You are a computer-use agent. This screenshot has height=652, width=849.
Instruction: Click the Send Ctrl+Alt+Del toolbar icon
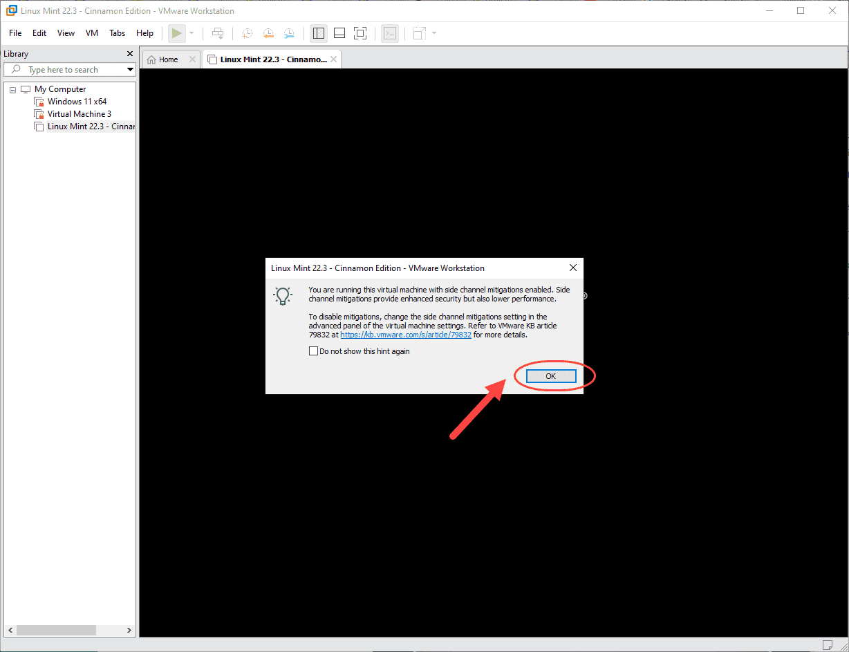pyautogui.click(x=218, y=33)
